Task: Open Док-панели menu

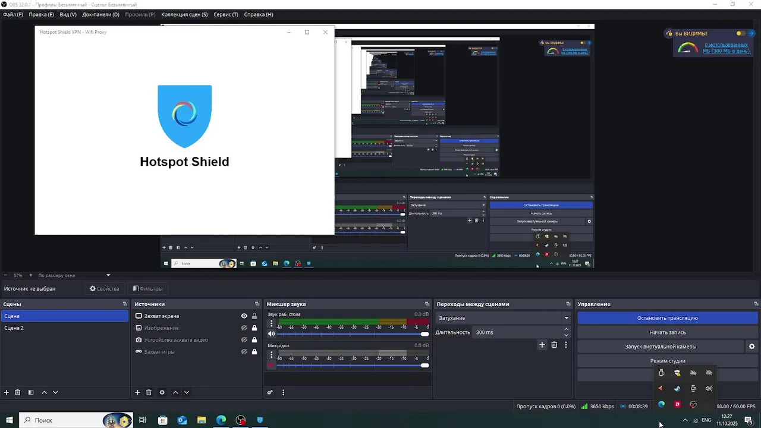Action: coord(100,14)
